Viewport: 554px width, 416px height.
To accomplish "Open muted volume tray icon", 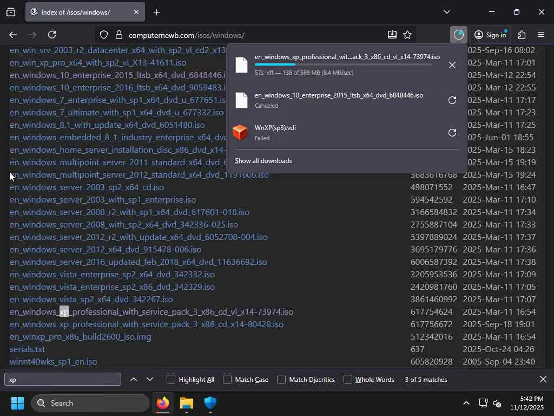I will 497,403.
